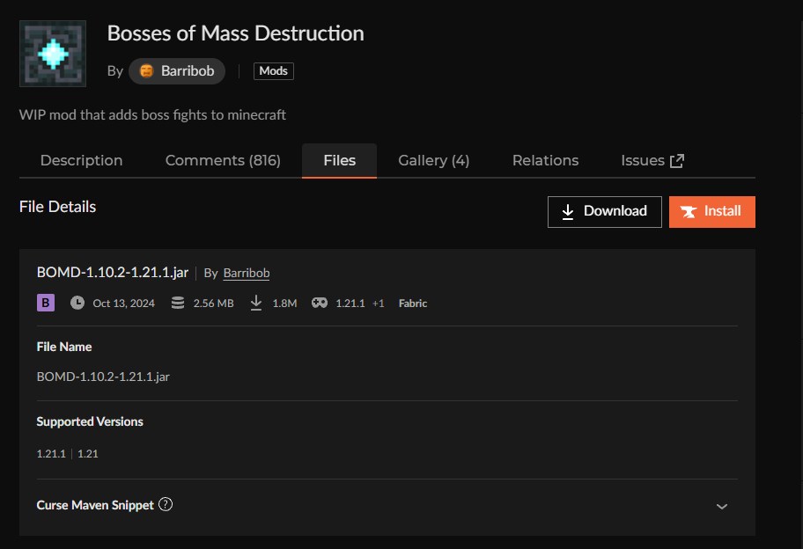Open the Barribob author link in file details
Screen dimensions: 803x549
247,274
